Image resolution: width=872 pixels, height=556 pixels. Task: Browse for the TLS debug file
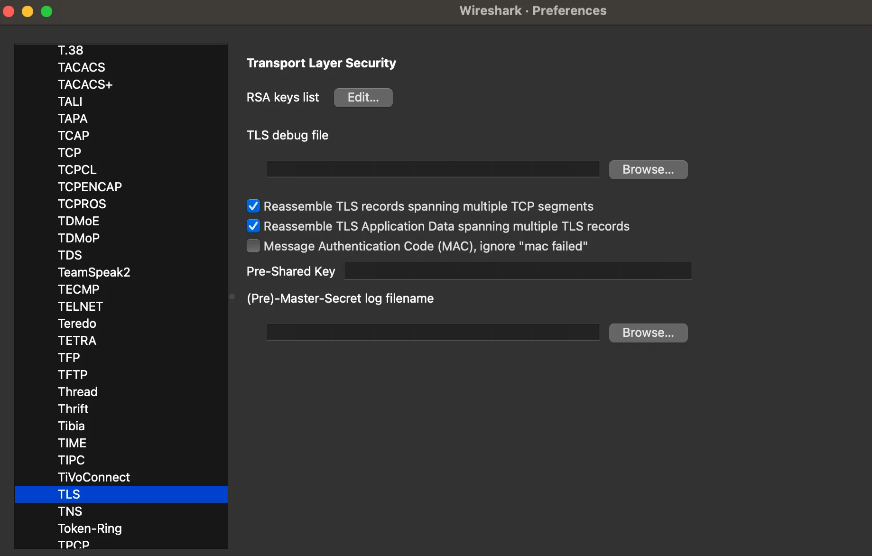(x=648, y=170)
